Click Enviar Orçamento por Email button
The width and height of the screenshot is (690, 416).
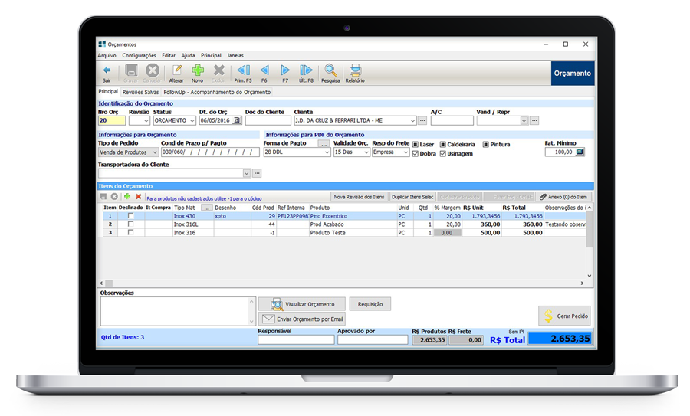click(x=303, y=319)
